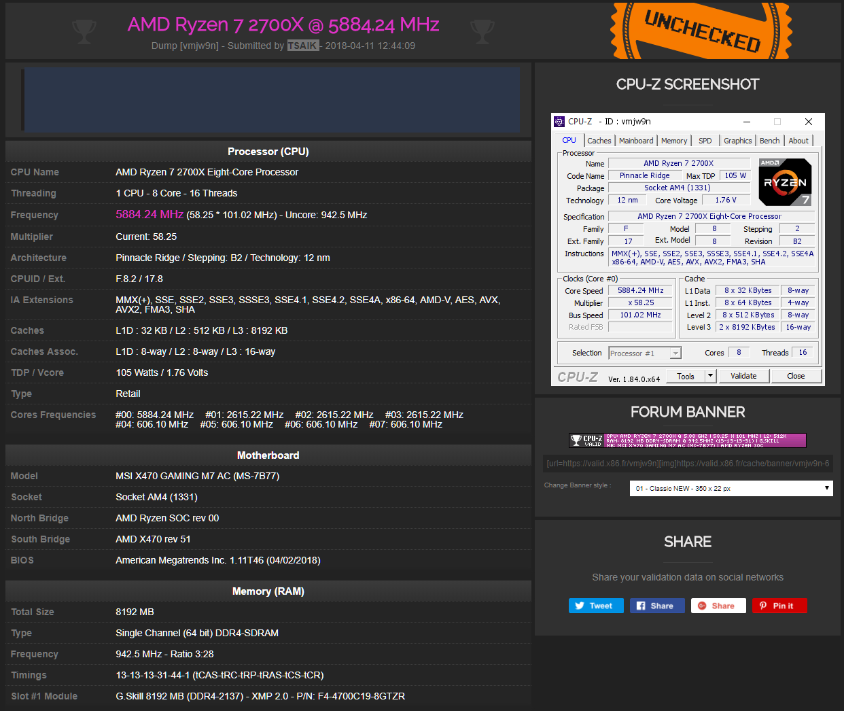Screen dimensions: 844x711
Task: Click the Facebook icon on the Share button
Action: coord(639,605)
